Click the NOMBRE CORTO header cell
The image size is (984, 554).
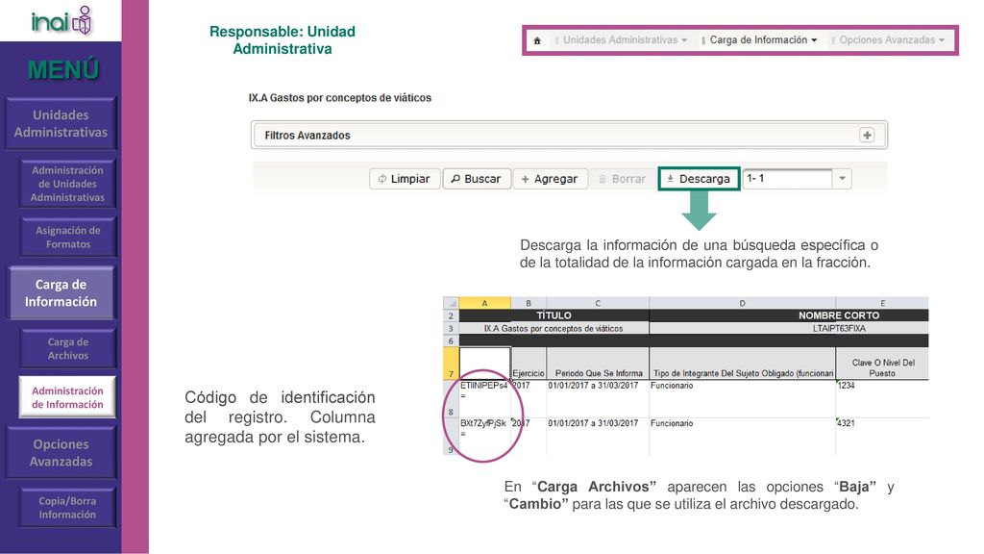tap(789, 315)
